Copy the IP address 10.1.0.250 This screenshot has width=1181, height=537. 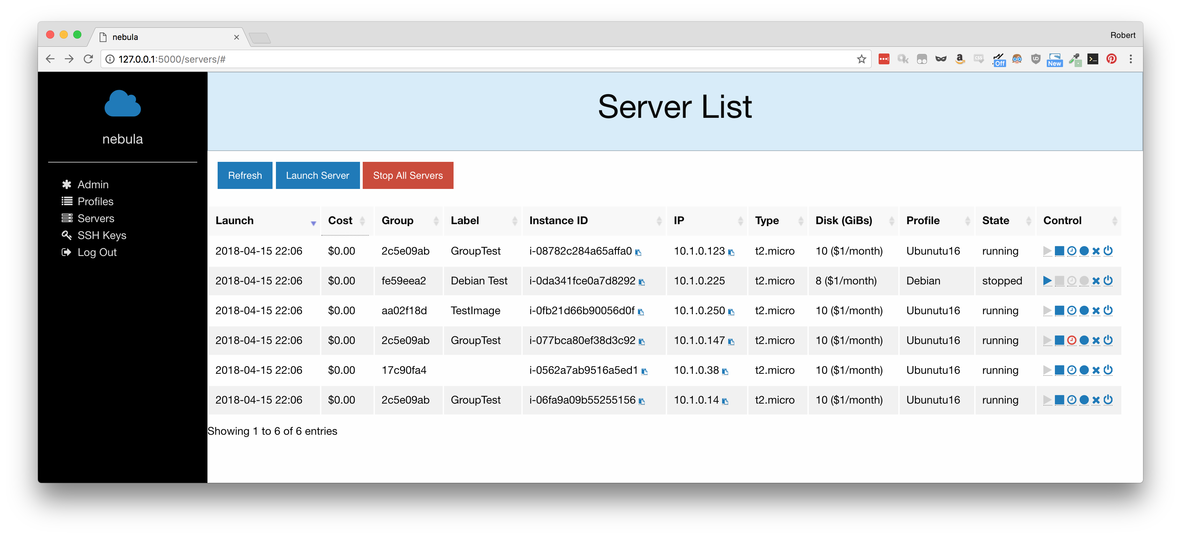pyautogui.click(x=731, y=312)
